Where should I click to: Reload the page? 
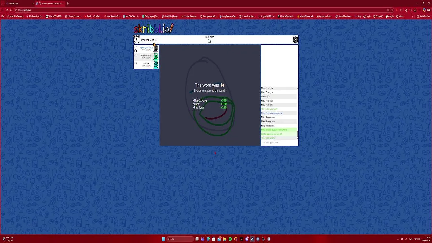[7, 10]
